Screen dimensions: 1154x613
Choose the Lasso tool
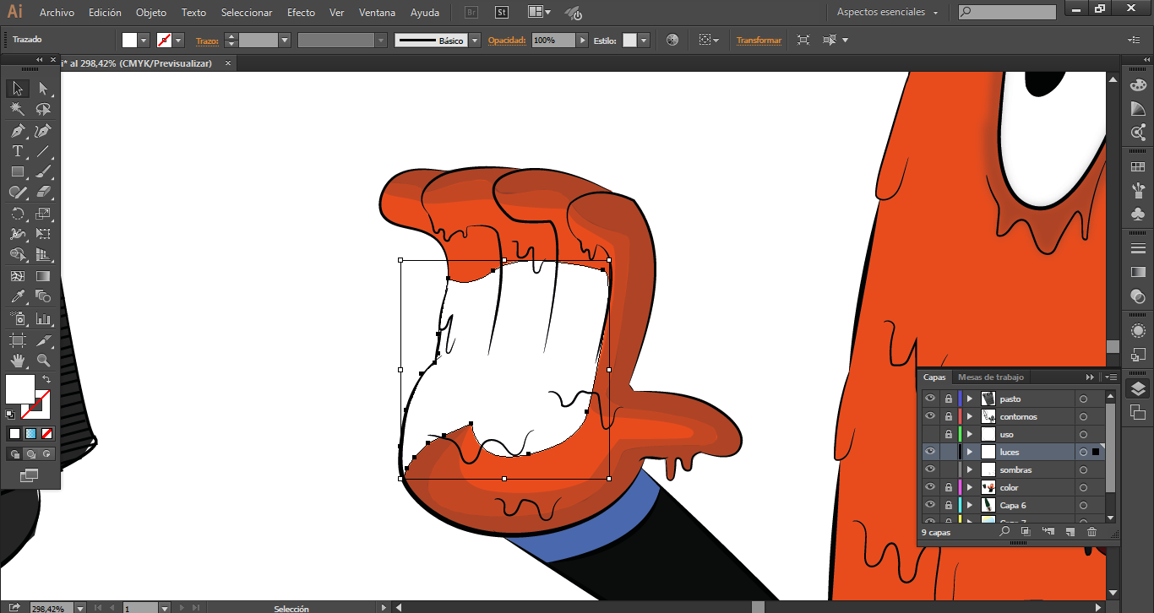(43, 110)
